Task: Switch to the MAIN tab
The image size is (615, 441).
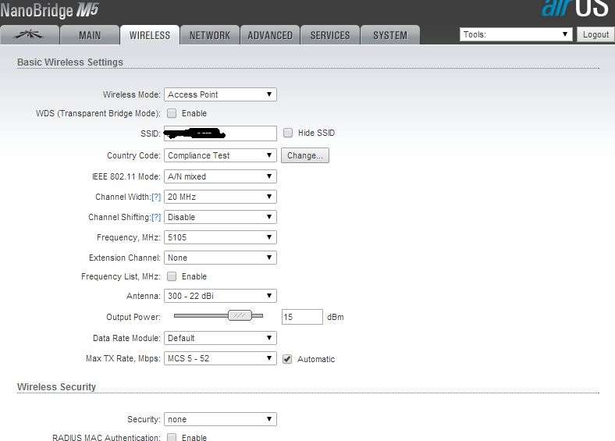Action: click(x=90, y=35)
